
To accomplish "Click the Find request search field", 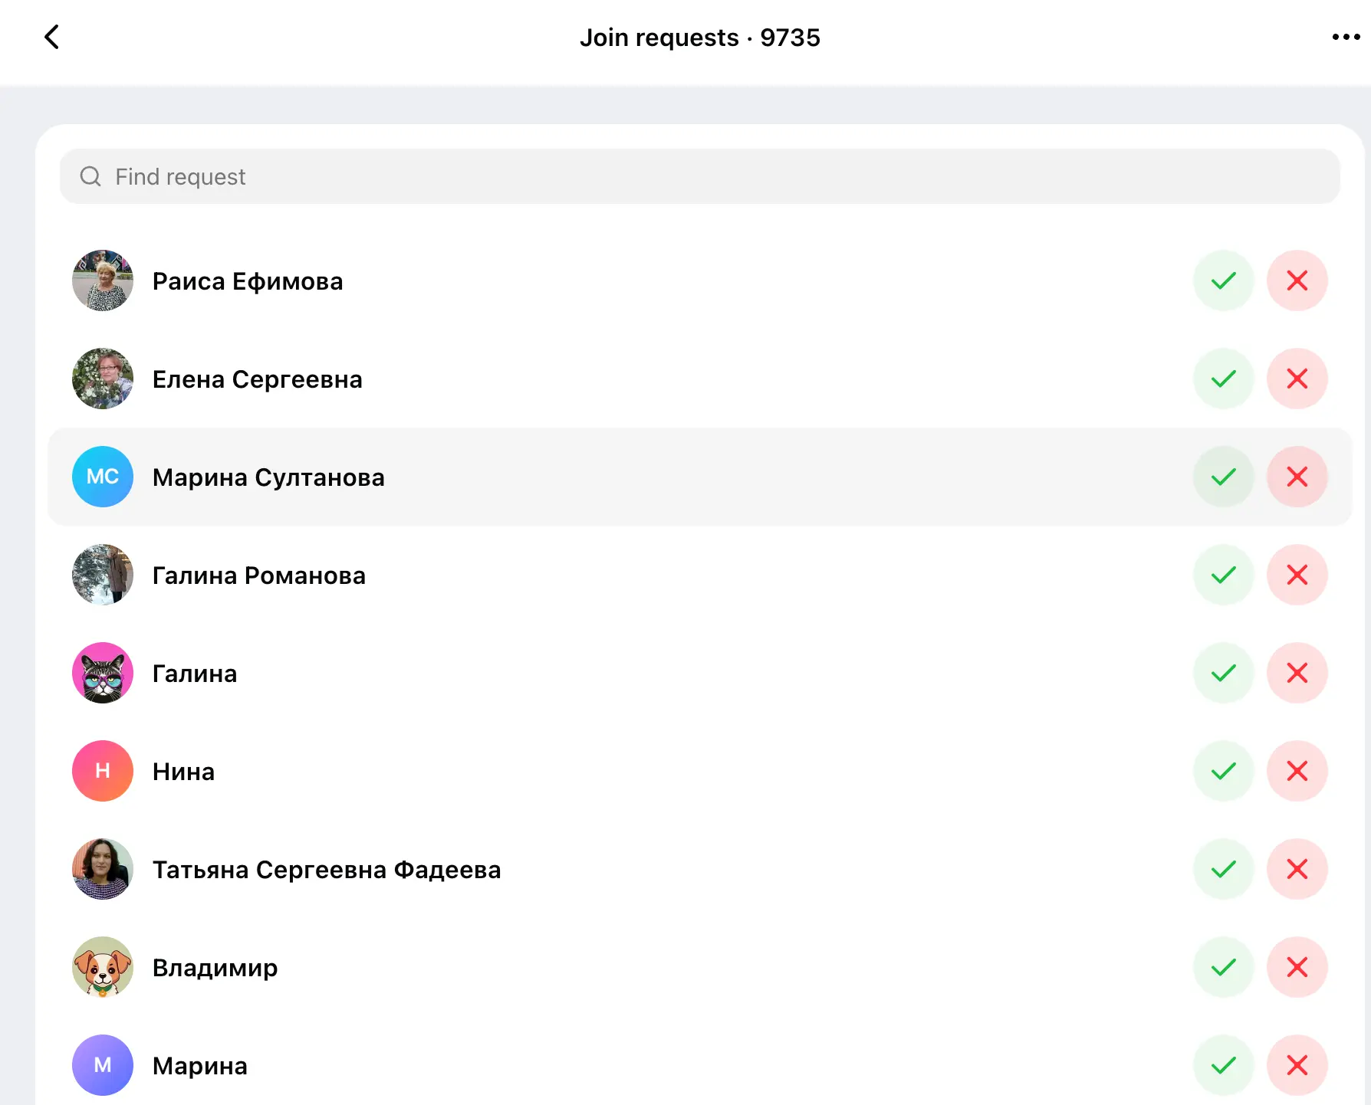I will pyautogui.click(x=700, y=176).
